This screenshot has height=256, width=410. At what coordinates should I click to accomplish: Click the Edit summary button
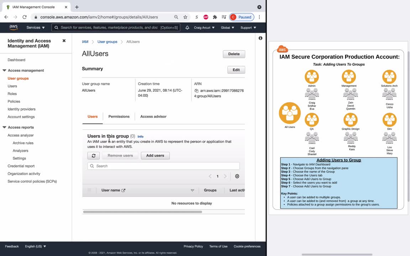point(236,70)
